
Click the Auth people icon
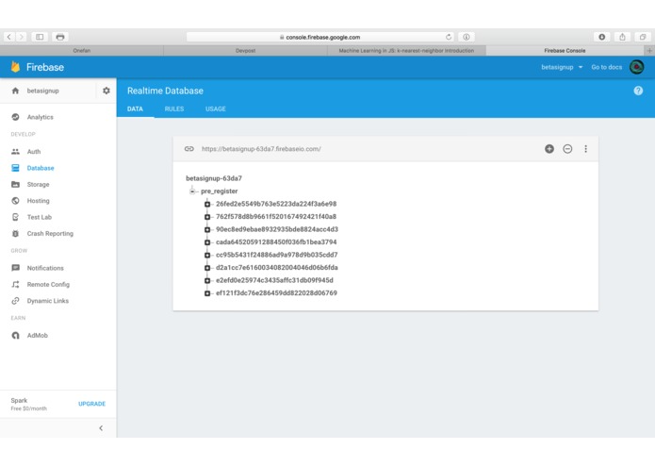click(x=15, y=152)
